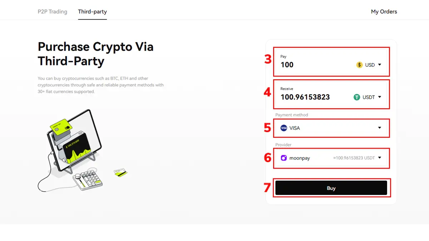429x241 pixels.
Task: Open the Payment method dropdown arrow
Action: [x=380, y=128]
